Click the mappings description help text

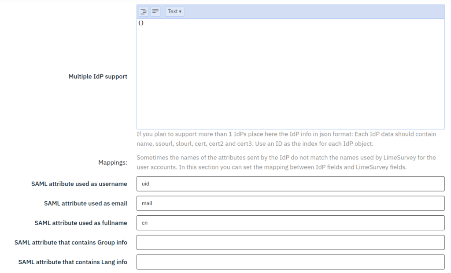point(285,162)
